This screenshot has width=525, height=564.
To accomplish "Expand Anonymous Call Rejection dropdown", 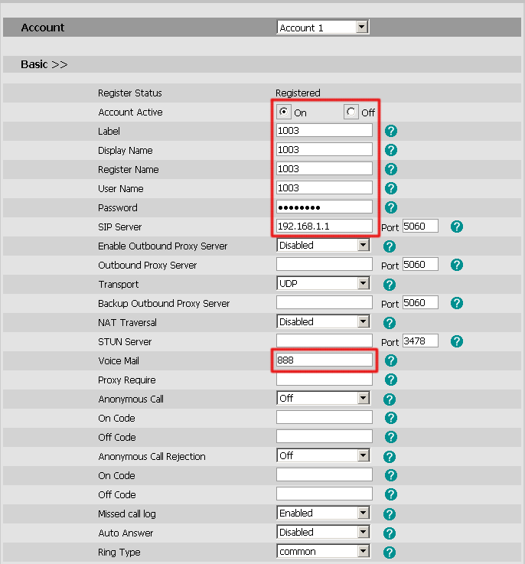I will (323, 456).
